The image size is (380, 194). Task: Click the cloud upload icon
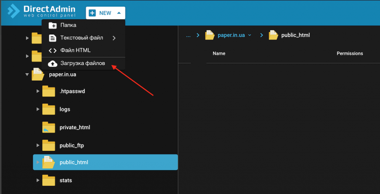point(53,64)
